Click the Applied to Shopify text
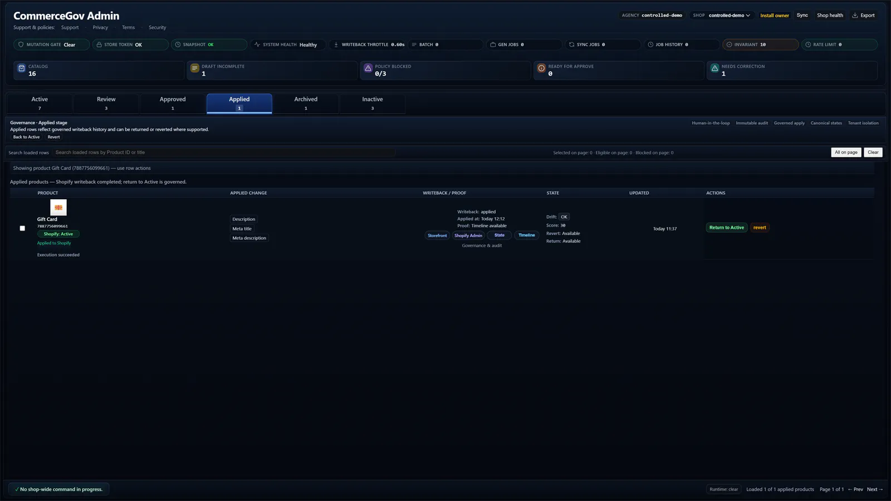891x501 pixels. pyautogui.click(x=54, y=243)
